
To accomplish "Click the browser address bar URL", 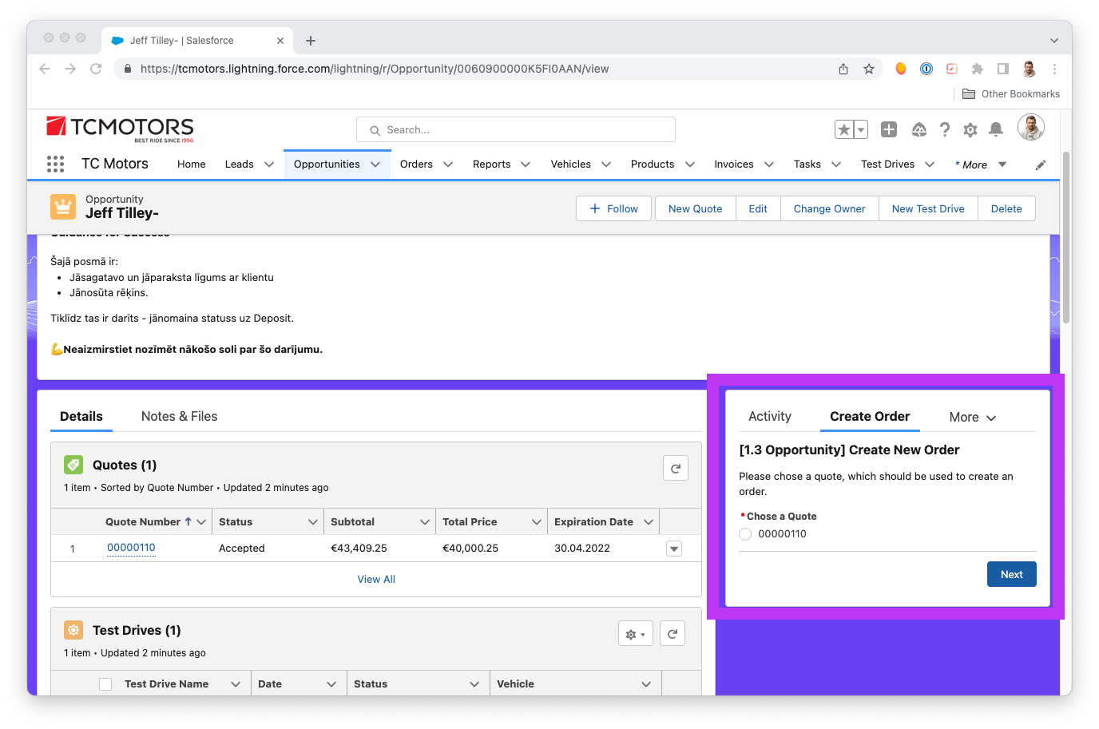I will [x=375, y=69].
